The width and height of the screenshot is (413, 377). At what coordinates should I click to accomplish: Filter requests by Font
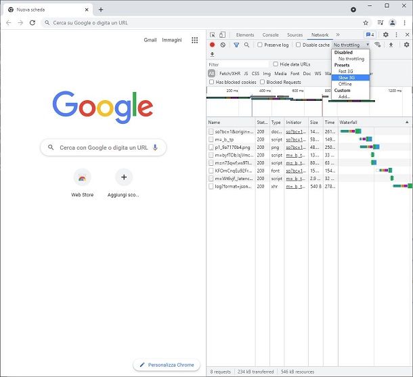pyautogui.click(x=295, y=74)
